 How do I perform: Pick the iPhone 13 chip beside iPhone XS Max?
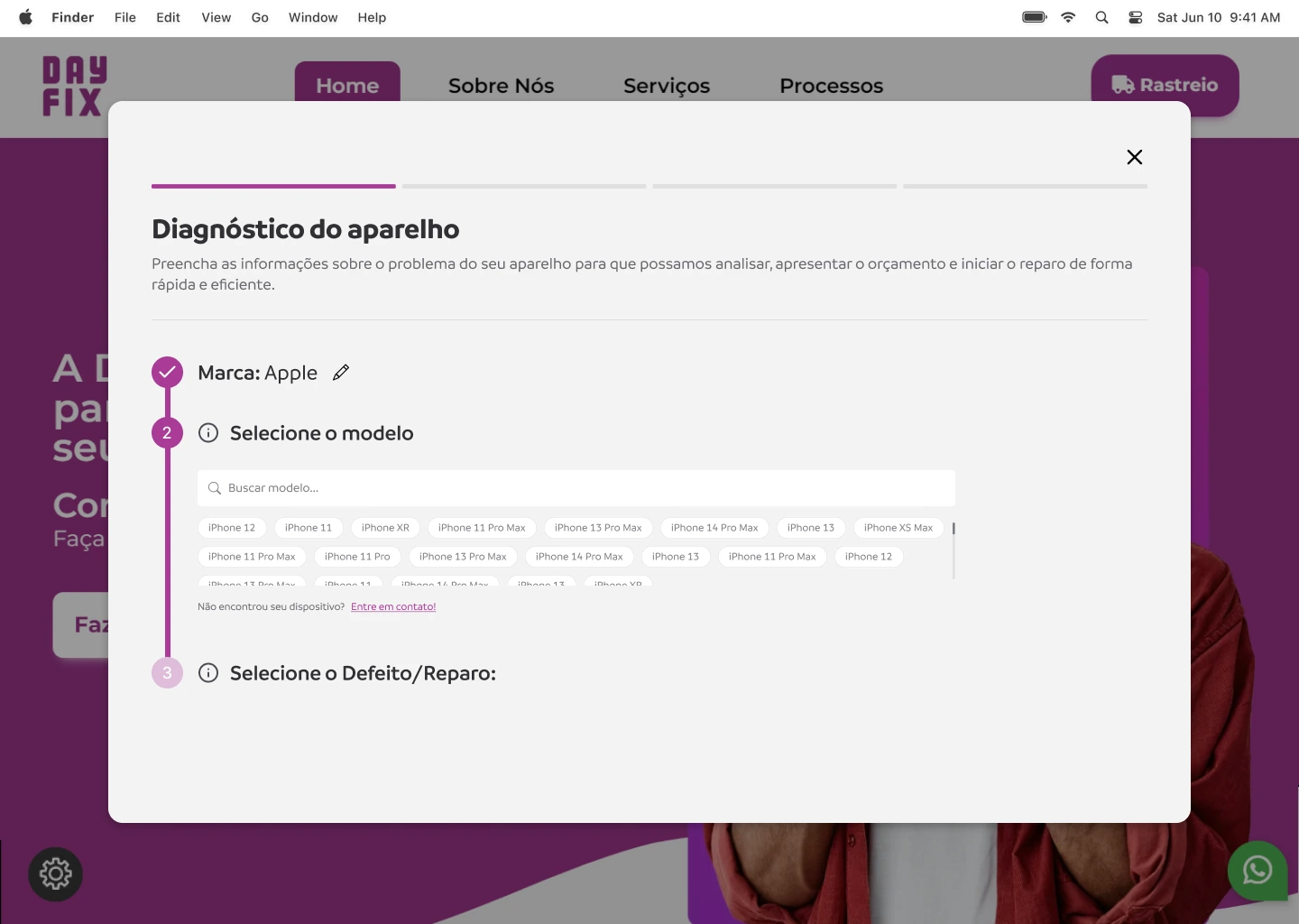click(811, 528)
